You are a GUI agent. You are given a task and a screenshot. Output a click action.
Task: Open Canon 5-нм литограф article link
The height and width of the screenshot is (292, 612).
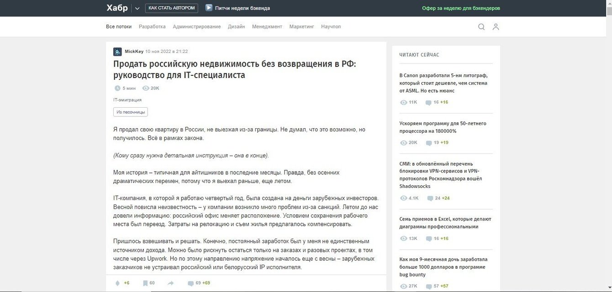click(x=443, y=83)
